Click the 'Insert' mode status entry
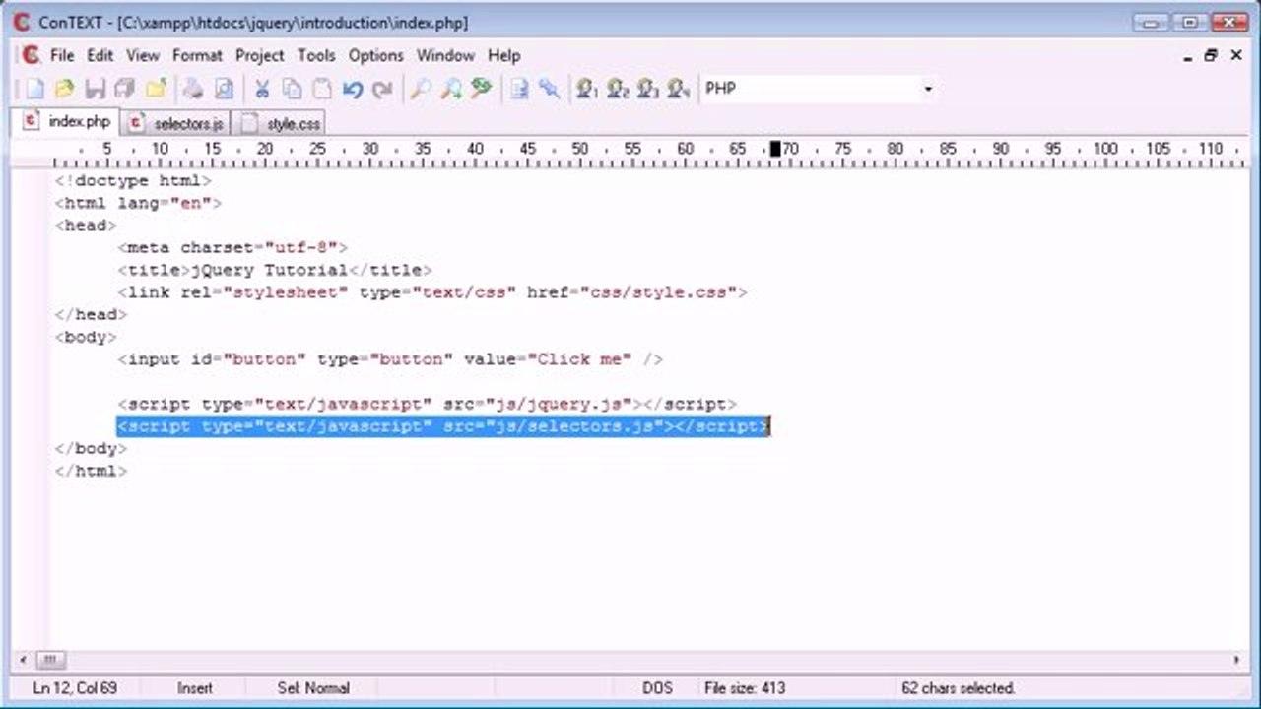 pyautogui.click(x=194, y=688)
